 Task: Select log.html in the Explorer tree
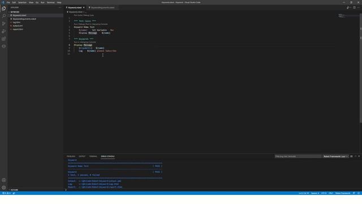(16, 22)
